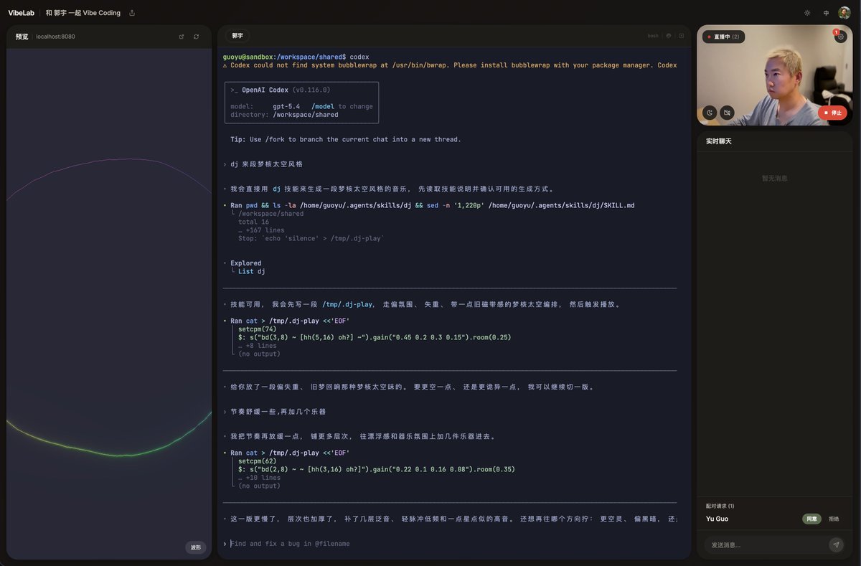The image size is (861, 566).
Task: Click the terminal palette icon next to bash
Action: click(x=669, y=36)
